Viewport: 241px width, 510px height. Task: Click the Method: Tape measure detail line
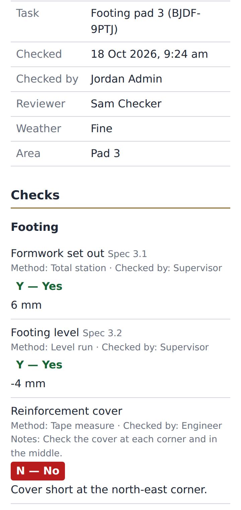pos(116,426)
